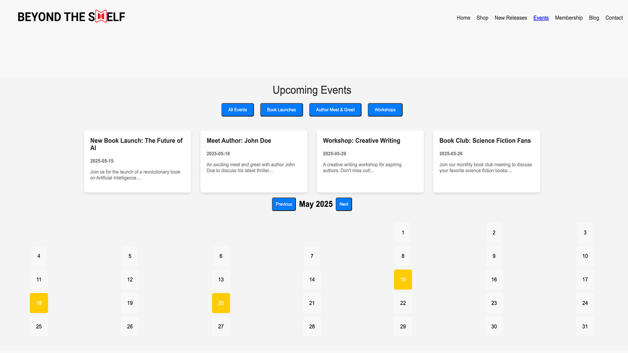
Task: Open the Contact page
Action: (x=614, y=18)
